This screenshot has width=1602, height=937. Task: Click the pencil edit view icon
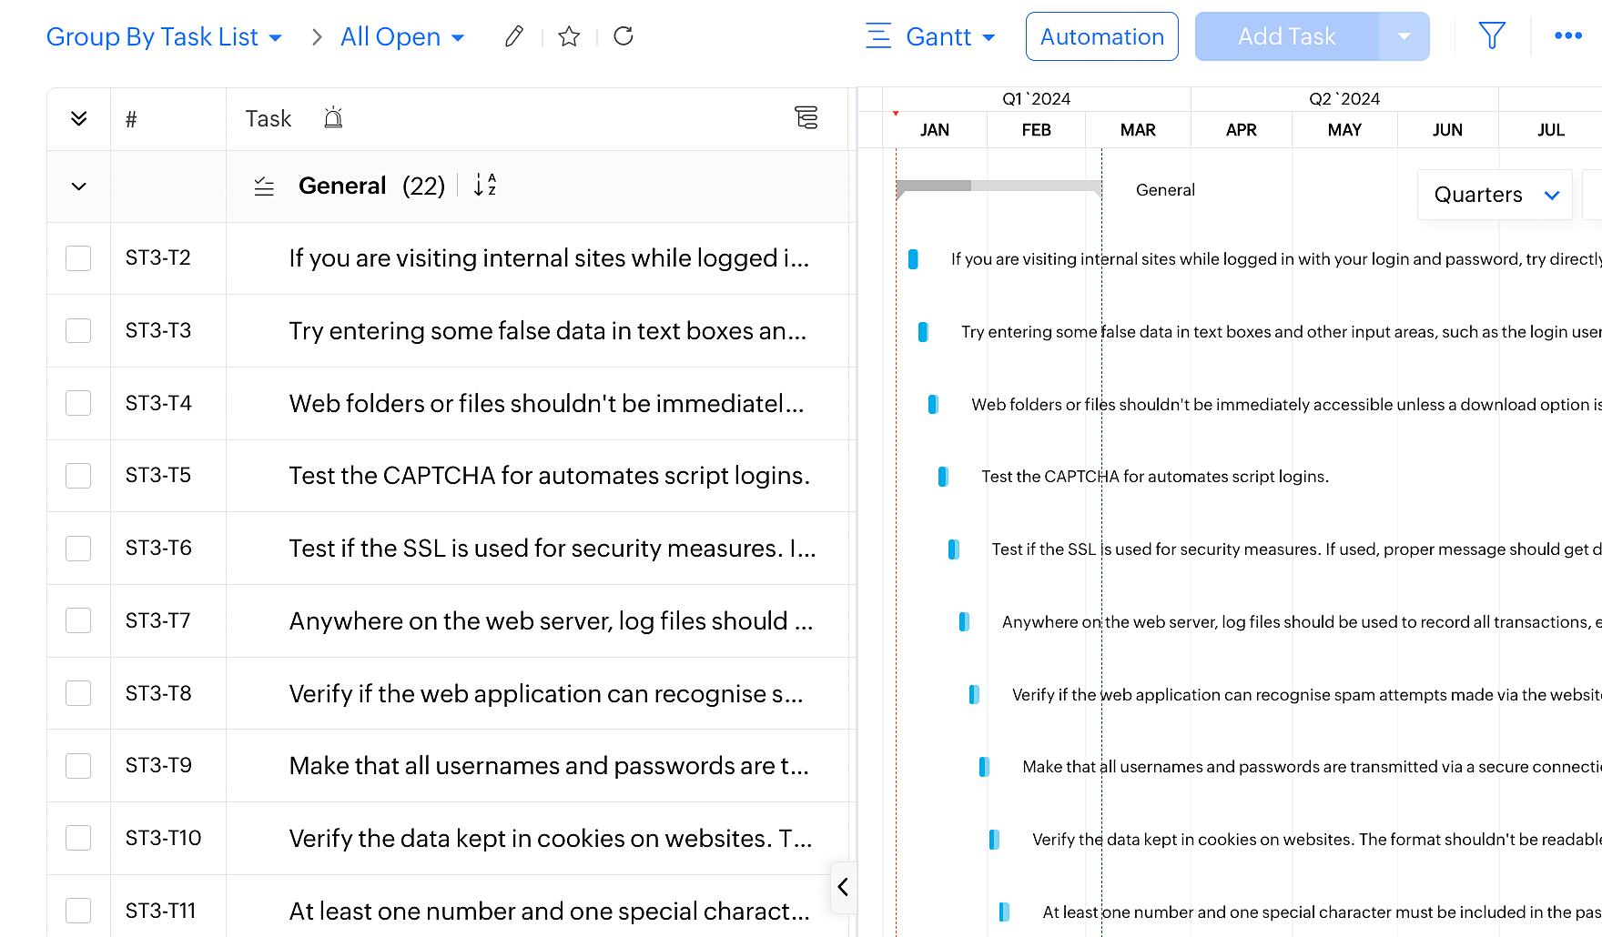coord(514,36)
